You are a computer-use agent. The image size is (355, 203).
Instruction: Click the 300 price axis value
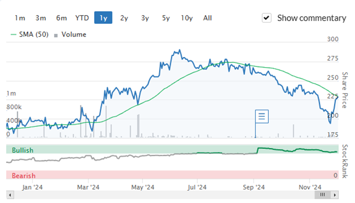click(x=333, y=39)
